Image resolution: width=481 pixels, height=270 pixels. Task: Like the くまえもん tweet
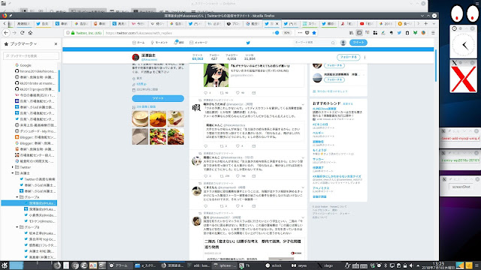click(x=237, y=206)
